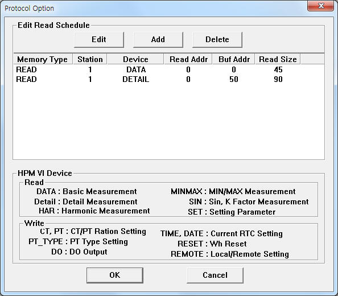Viewport: 338px width, 296px height.
Task: Dismiss dialog with Cancel button
Action: coord(215,275)
